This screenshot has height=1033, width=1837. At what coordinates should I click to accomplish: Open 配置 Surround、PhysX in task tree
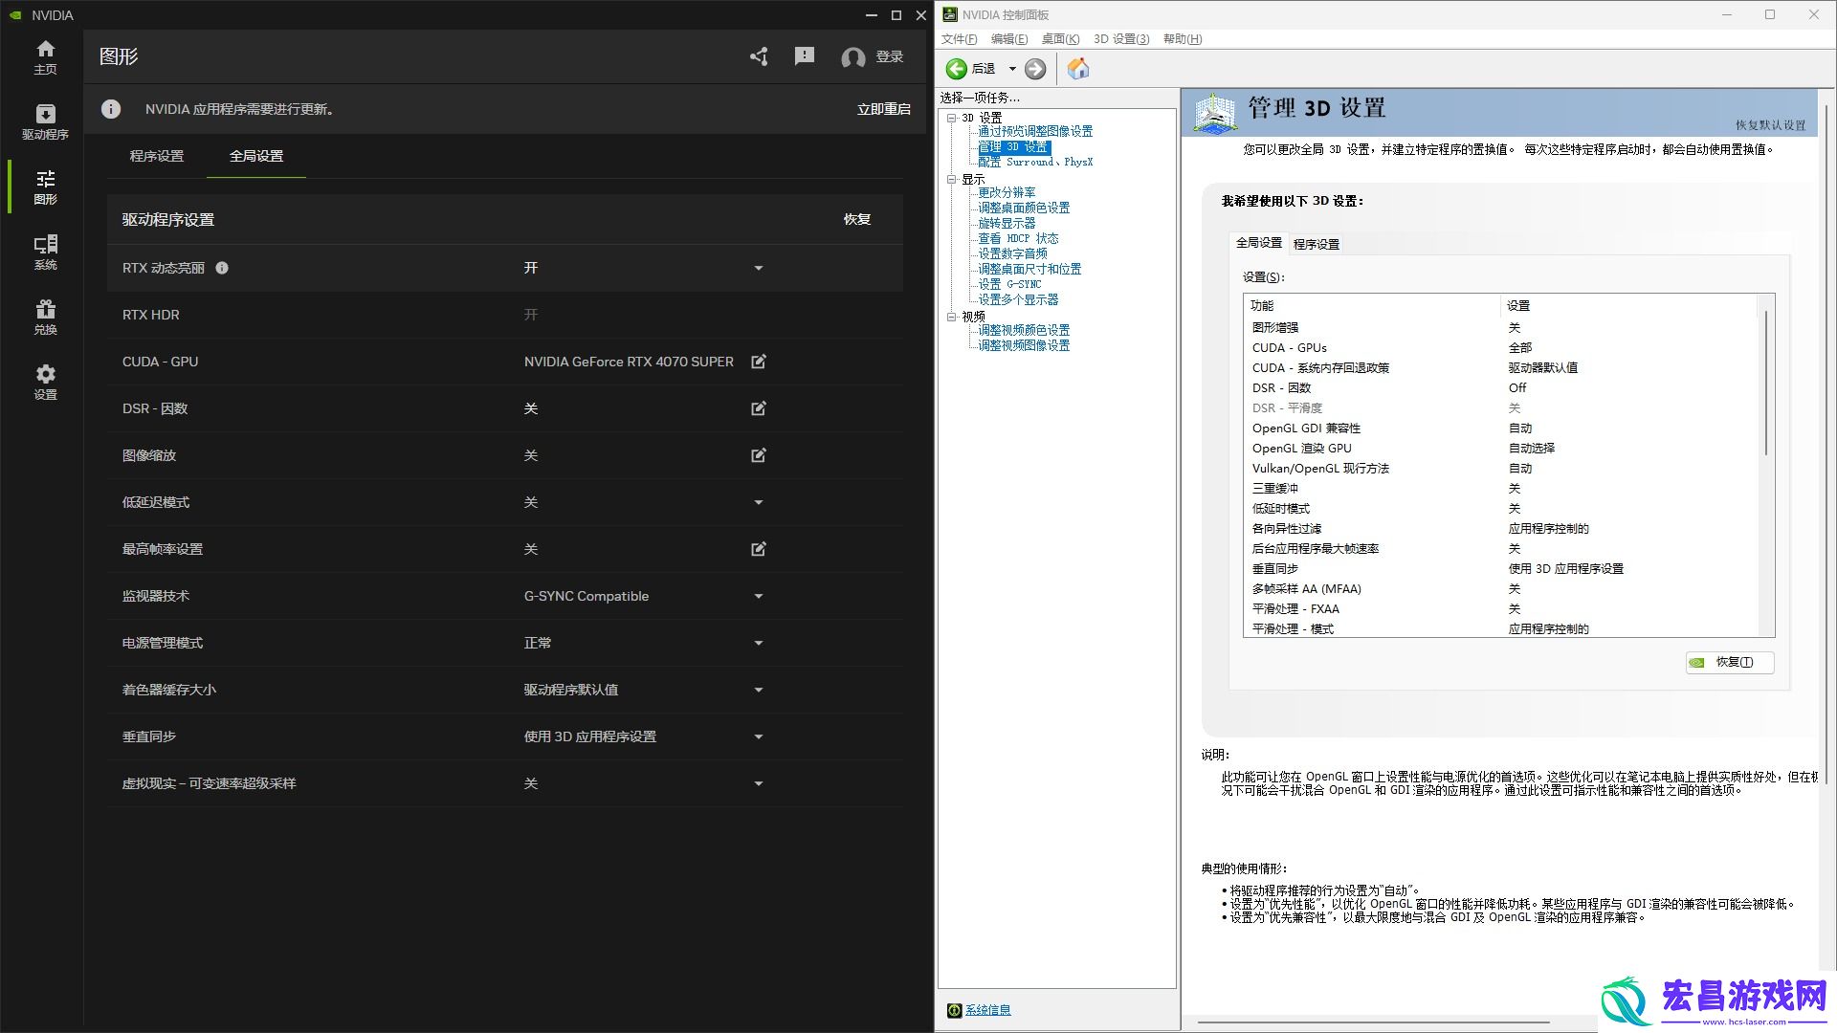pyautogui.click(x=1035, y=163)
